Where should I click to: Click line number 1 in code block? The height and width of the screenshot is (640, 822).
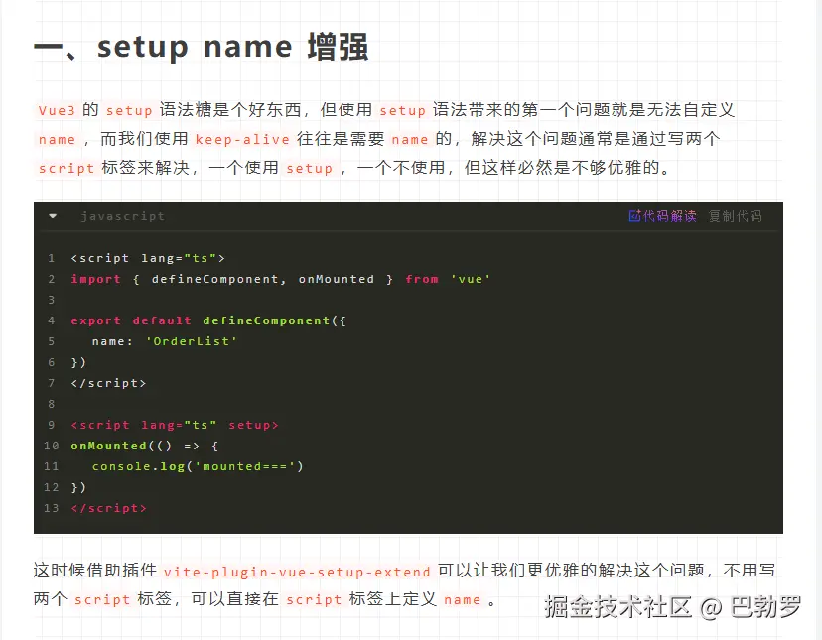51,258
